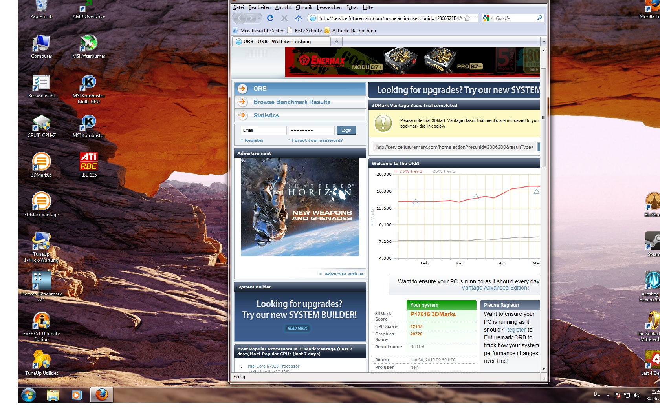Launch TuneUp 1-Klick-Wartung shortcut

tap(41, 247)
